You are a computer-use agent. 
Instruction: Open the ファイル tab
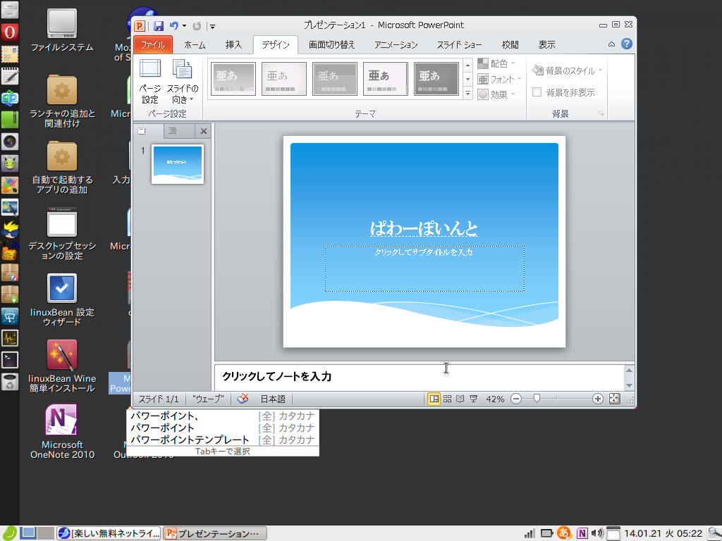tap(153, 44)
